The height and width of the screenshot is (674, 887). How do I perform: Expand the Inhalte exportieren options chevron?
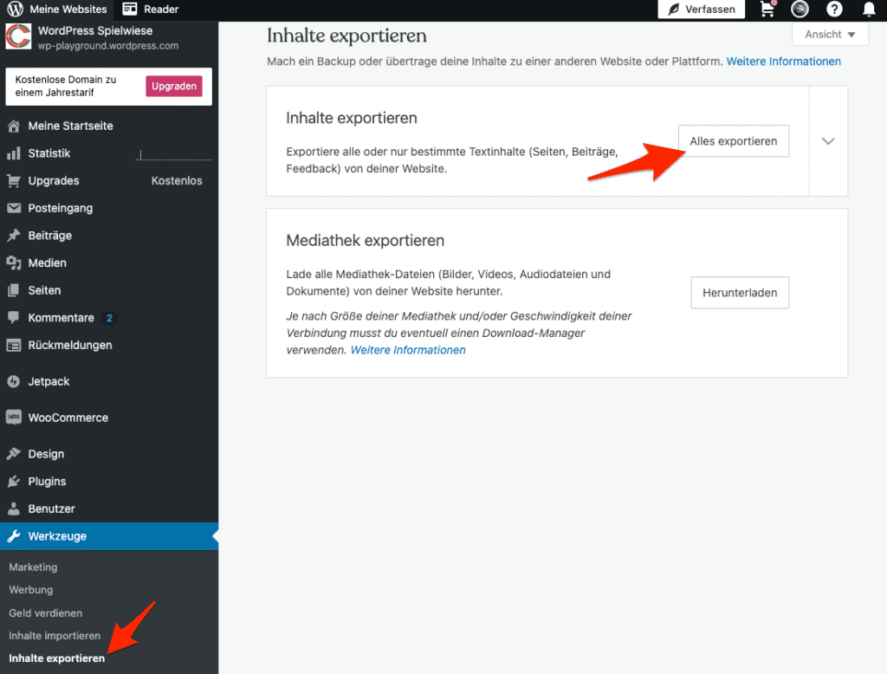click(828, 141)
